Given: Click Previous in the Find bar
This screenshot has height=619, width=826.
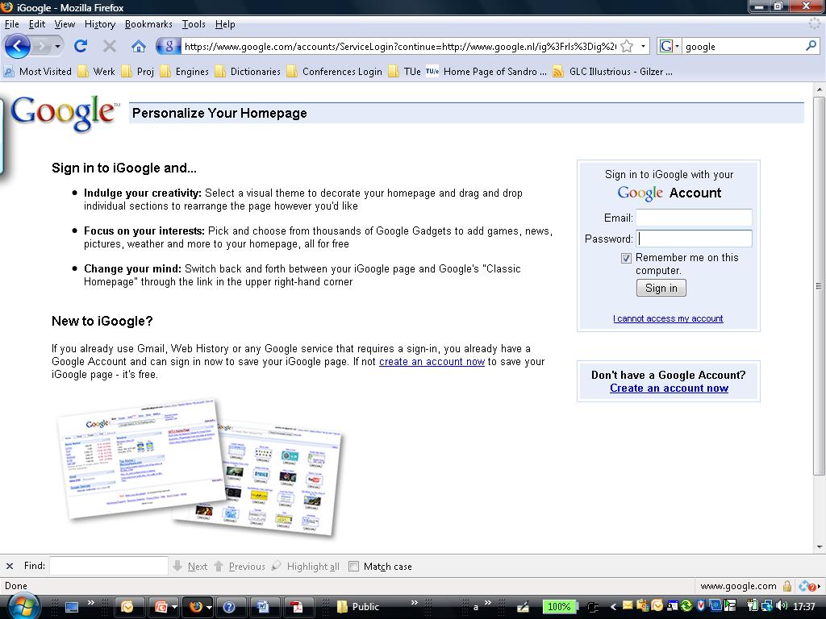Looking at the screenshot, I should pyautogui.click(x=240, y=567).
